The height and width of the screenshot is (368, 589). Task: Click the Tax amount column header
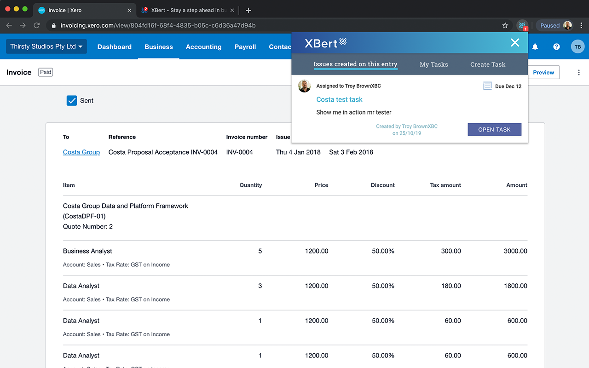445,185
